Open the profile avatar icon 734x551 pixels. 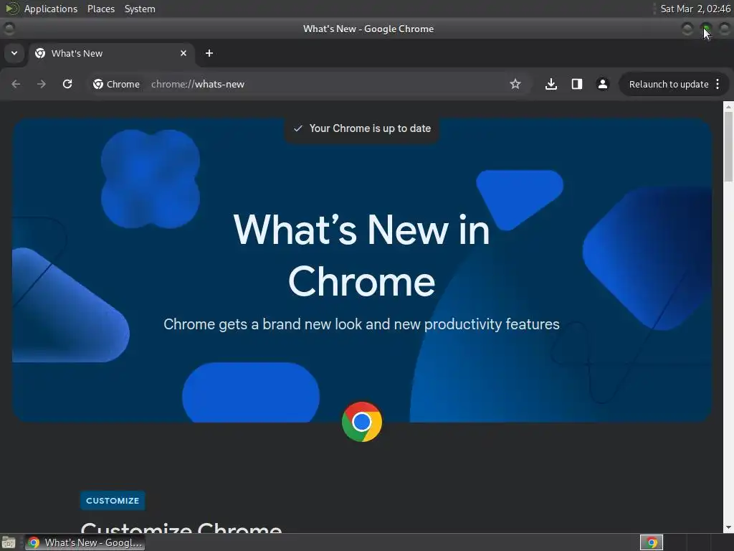[602, 84]
